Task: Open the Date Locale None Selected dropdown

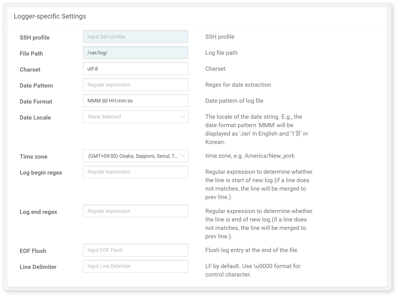Action: (x=135, y=117)
